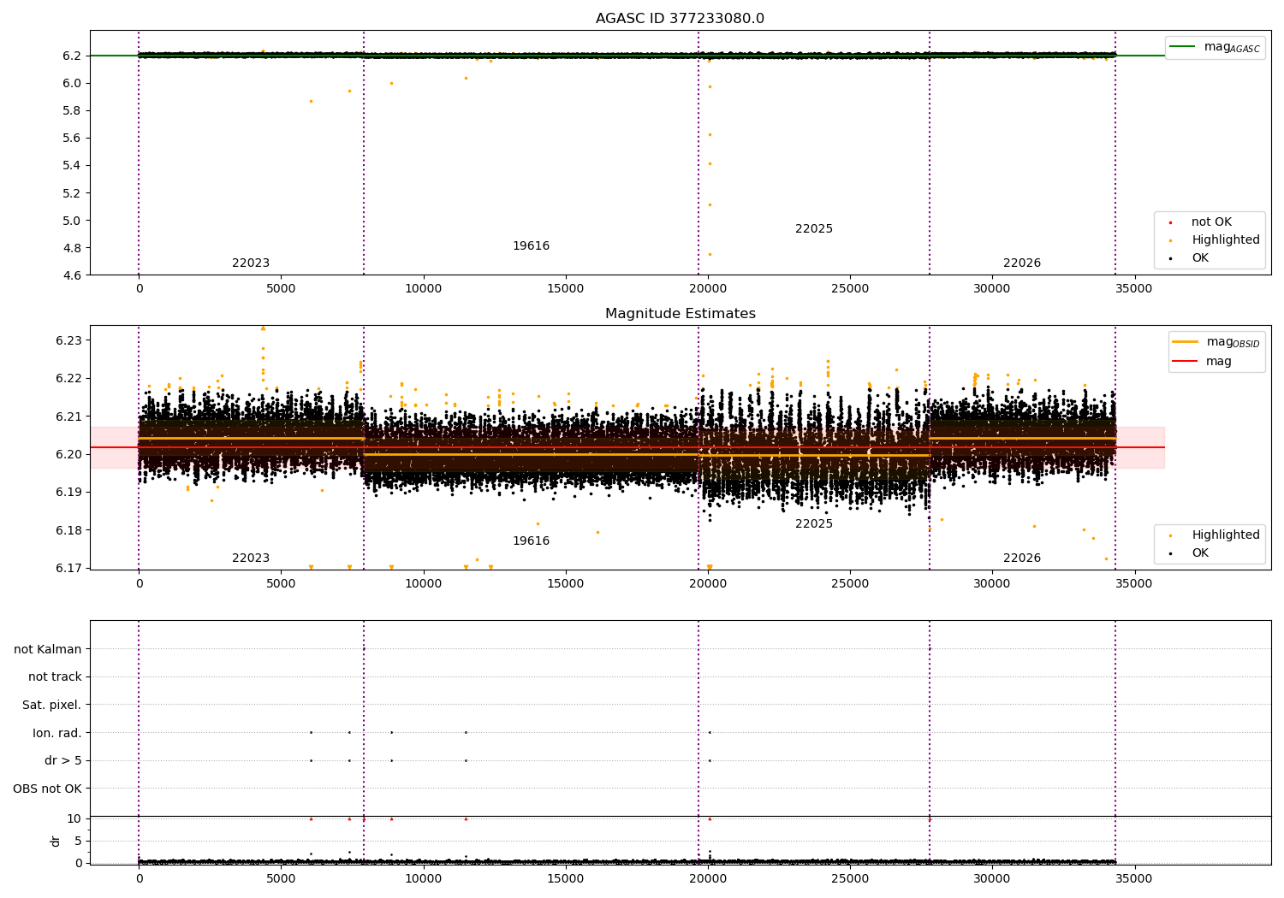Click the 4.6 y-tick in the top plot
This screenshot has width=1284, height=898.
click(x=72, y=275)
